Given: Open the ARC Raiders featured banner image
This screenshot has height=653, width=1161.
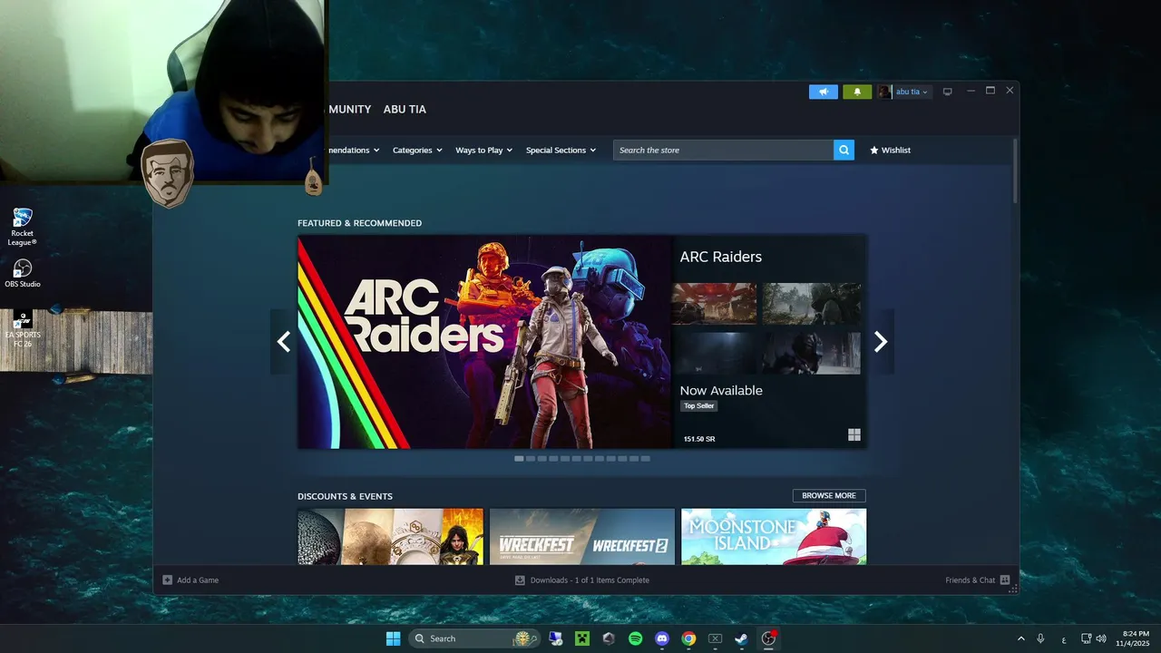Looking at the screenshot, I should coord(484,342).
